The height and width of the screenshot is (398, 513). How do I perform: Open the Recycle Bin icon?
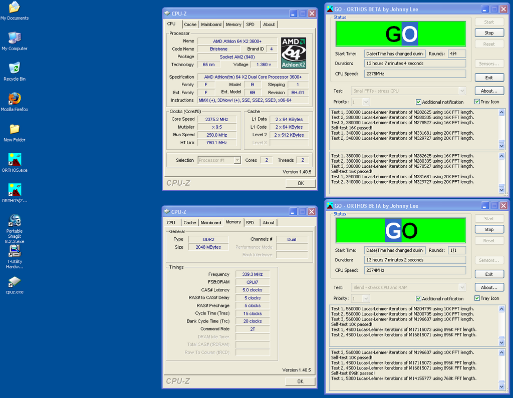pos(14,68)
